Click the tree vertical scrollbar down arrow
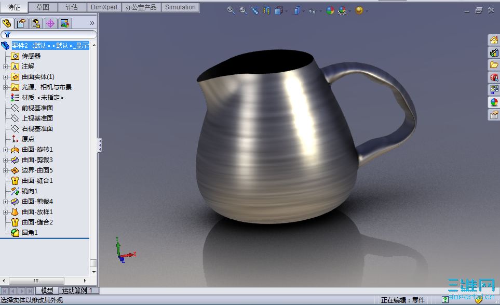500x305 pixels. (x=94, y=272)
